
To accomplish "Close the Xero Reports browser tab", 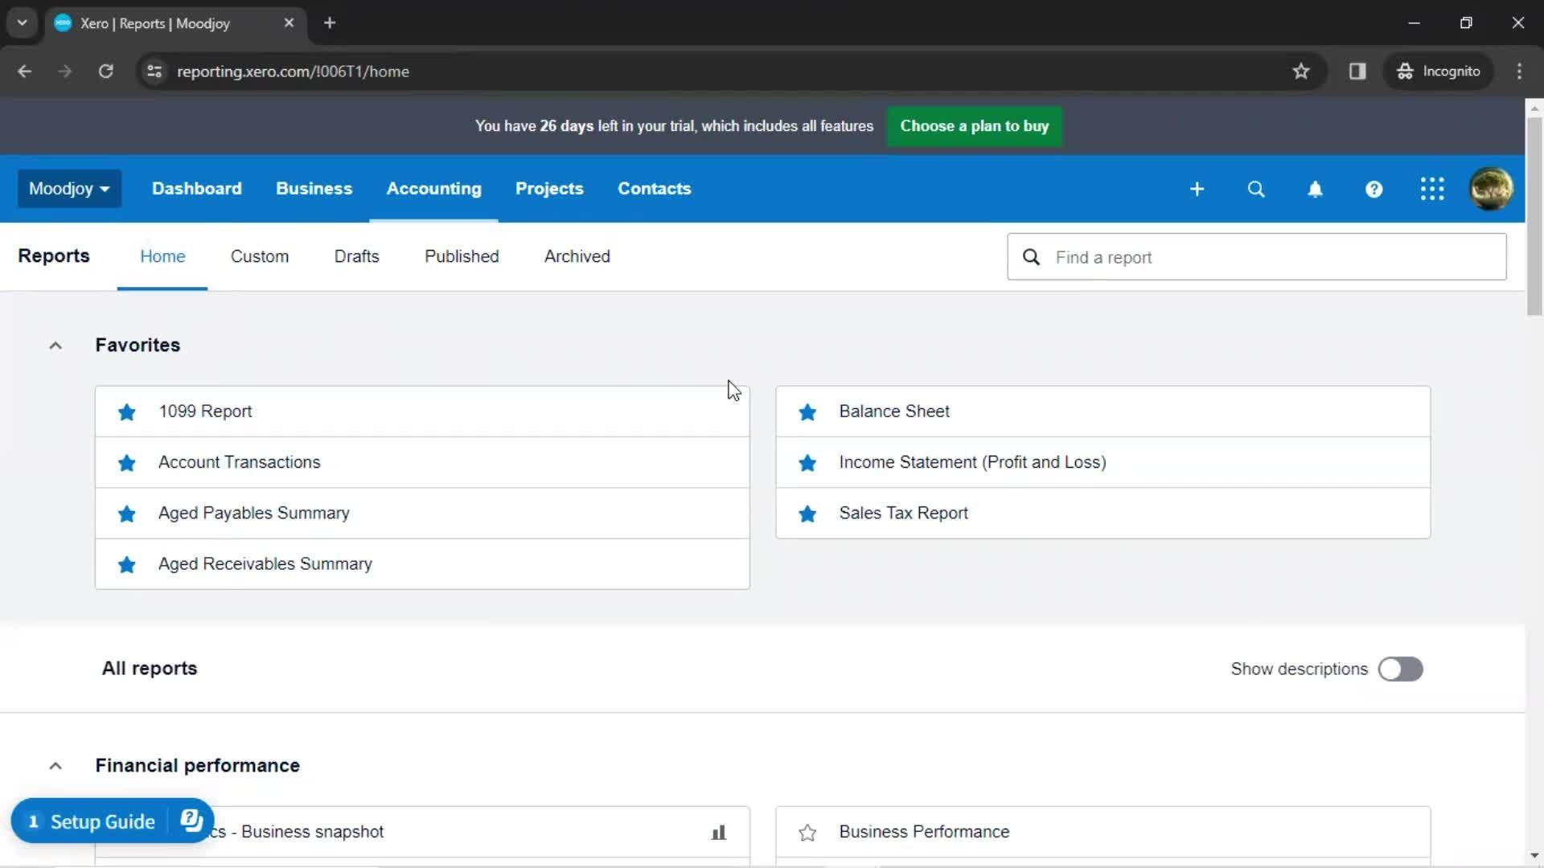I will coord(289,23).
